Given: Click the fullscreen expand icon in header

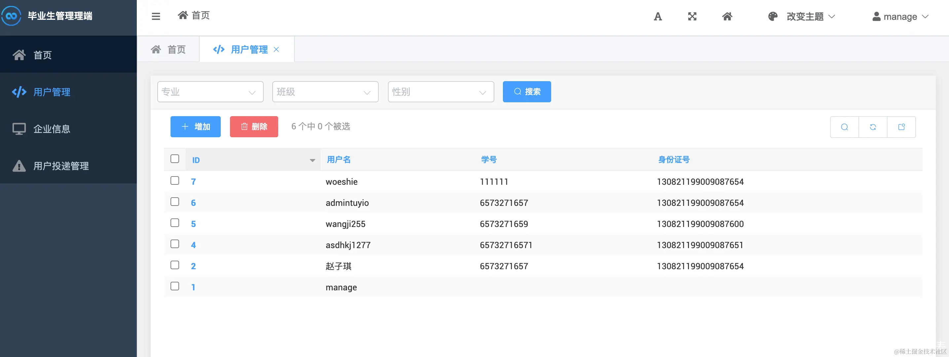Looking at the screenshot, I should (x=692, y=16).
